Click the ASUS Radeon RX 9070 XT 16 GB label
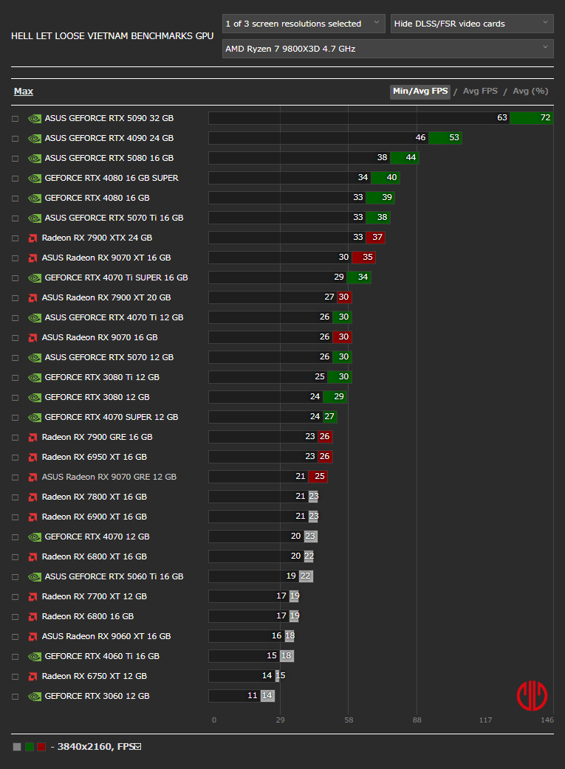Viewport: 565px width, 769px height. [106, 258]
